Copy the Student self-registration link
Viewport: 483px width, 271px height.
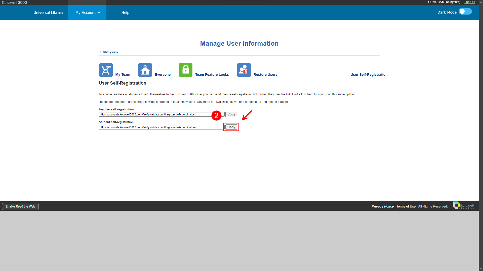[231, 127]
